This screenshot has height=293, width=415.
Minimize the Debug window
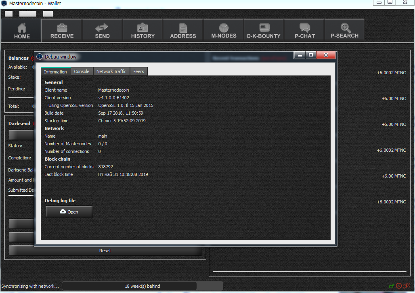pos(300,55)
